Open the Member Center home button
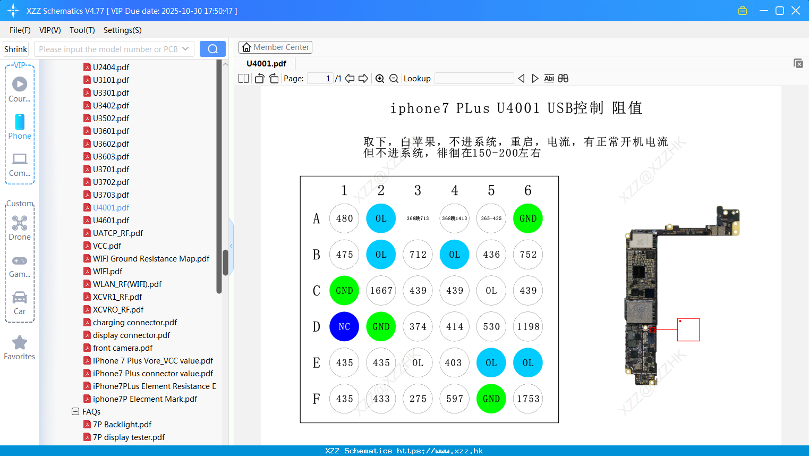This screenshot has height=456, width=809. (x=275, y=47)
